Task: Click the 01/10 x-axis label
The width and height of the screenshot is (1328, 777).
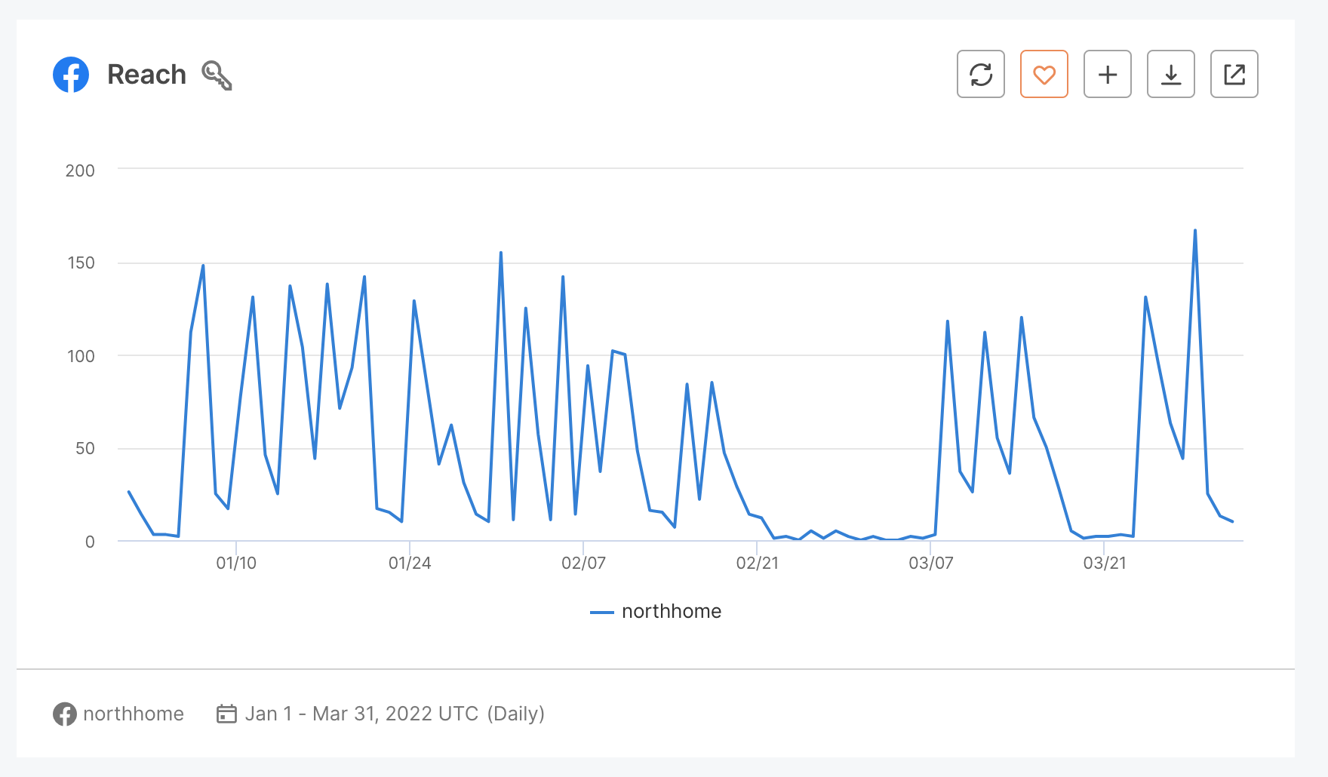Action: click(x=236, y=563)
